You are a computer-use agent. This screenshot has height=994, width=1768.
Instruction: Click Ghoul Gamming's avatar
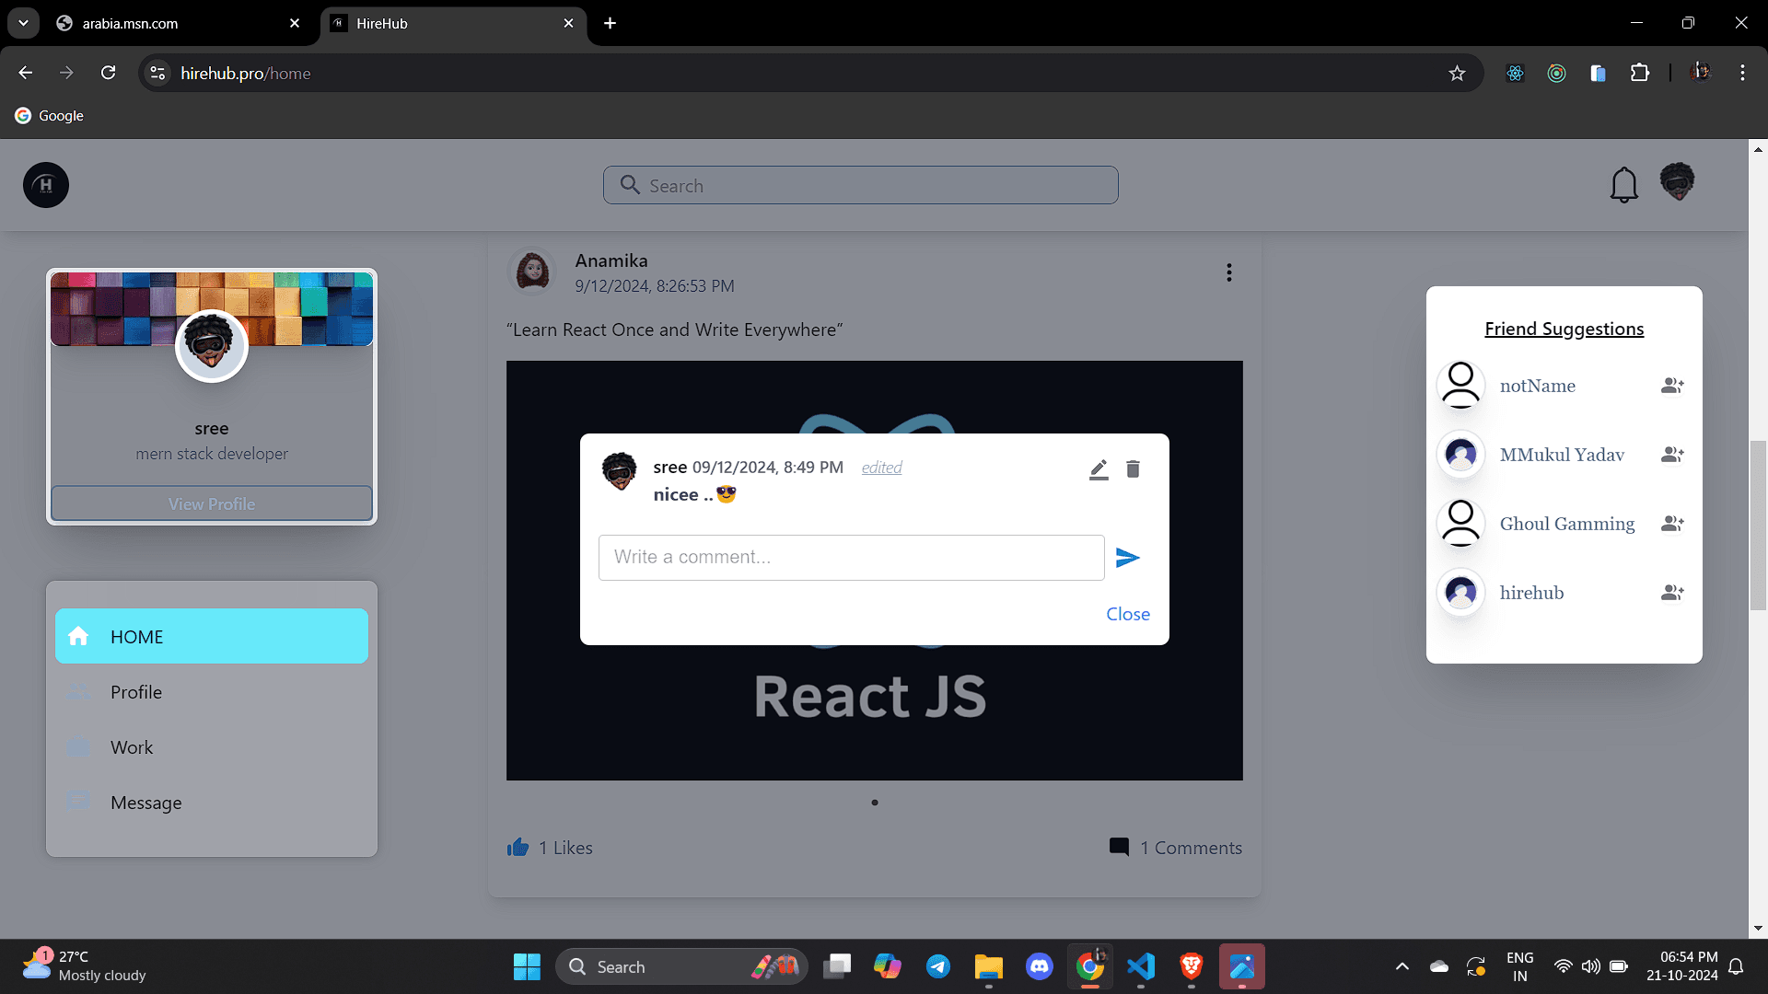point(1460,523)
